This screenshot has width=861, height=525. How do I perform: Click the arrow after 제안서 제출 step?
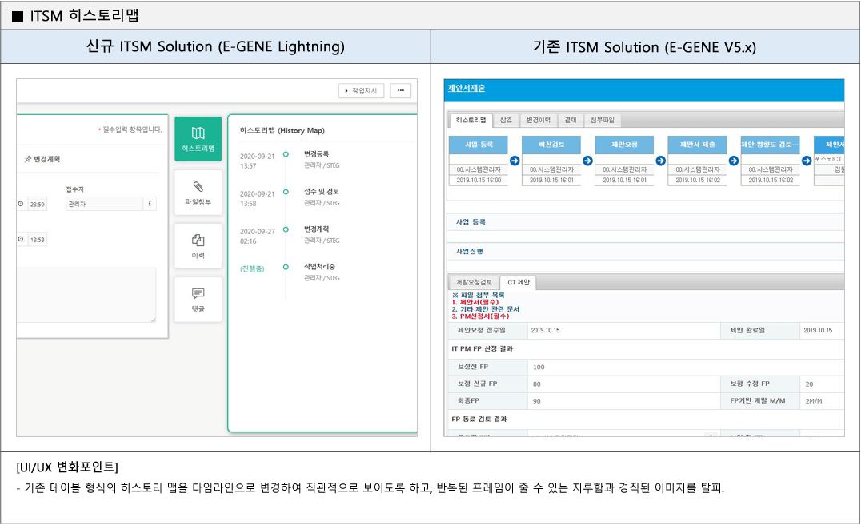[733, 161]
